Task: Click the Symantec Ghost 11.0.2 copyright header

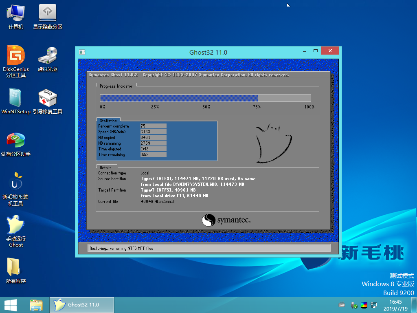Action: point(189,75)
